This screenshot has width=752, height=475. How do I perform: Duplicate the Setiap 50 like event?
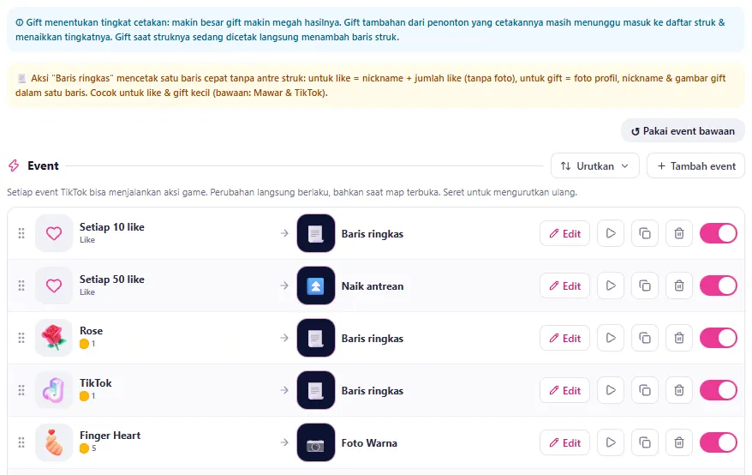click(x=645, y=286)
